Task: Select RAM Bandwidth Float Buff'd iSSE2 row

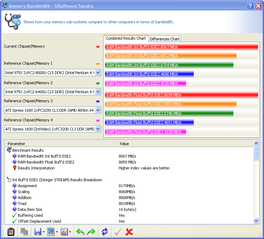Action: [129, 162]
